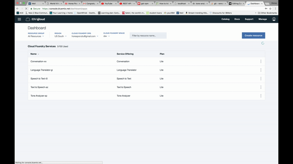The image size is (293, 164).
Task: Open the Speech to Text-i0 service
Action: coord(39,78)
